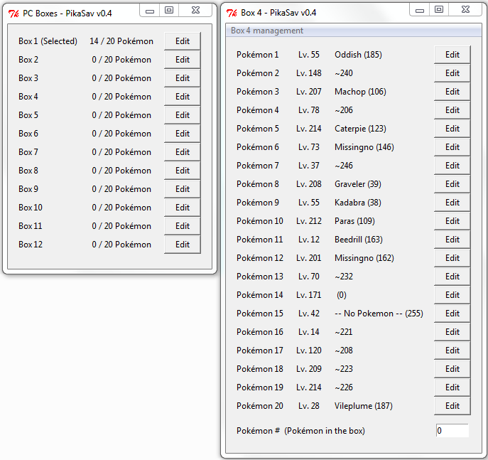
Task: Edit Pokémon 7 ~246 entry
Action: pos(452,166)
